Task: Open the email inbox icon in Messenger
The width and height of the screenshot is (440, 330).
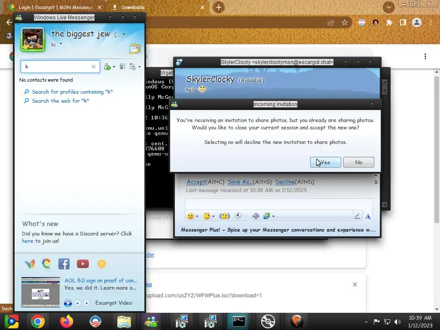Action: point(134,49)
